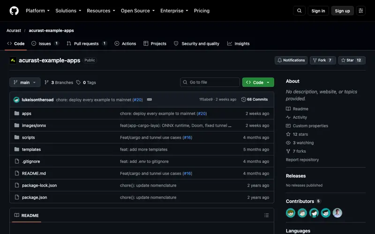Switch to the Actions tab
This screenshot has width=375, height=234.
point(125,44)
